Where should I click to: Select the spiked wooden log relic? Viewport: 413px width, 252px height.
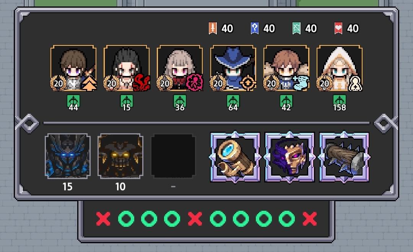(x=344, y=157)
